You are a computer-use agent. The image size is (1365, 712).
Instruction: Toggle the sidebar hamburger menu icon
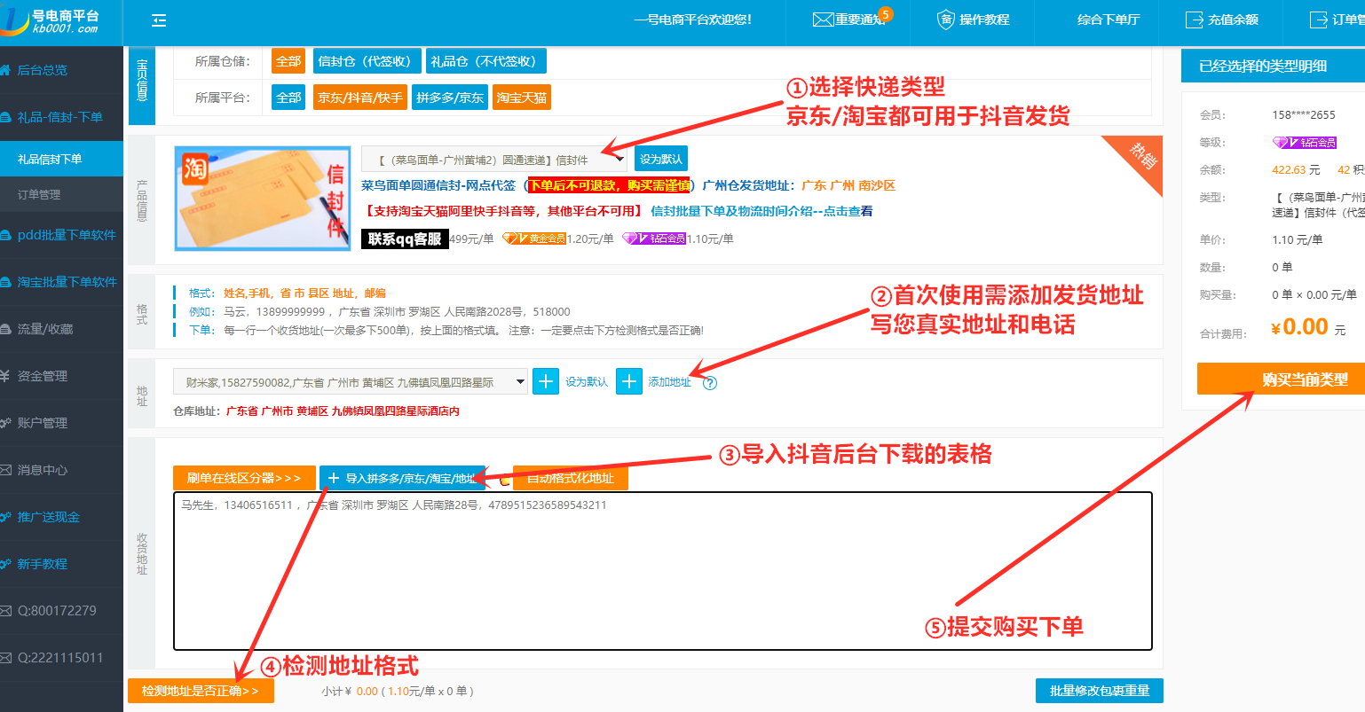coord(159,20)
